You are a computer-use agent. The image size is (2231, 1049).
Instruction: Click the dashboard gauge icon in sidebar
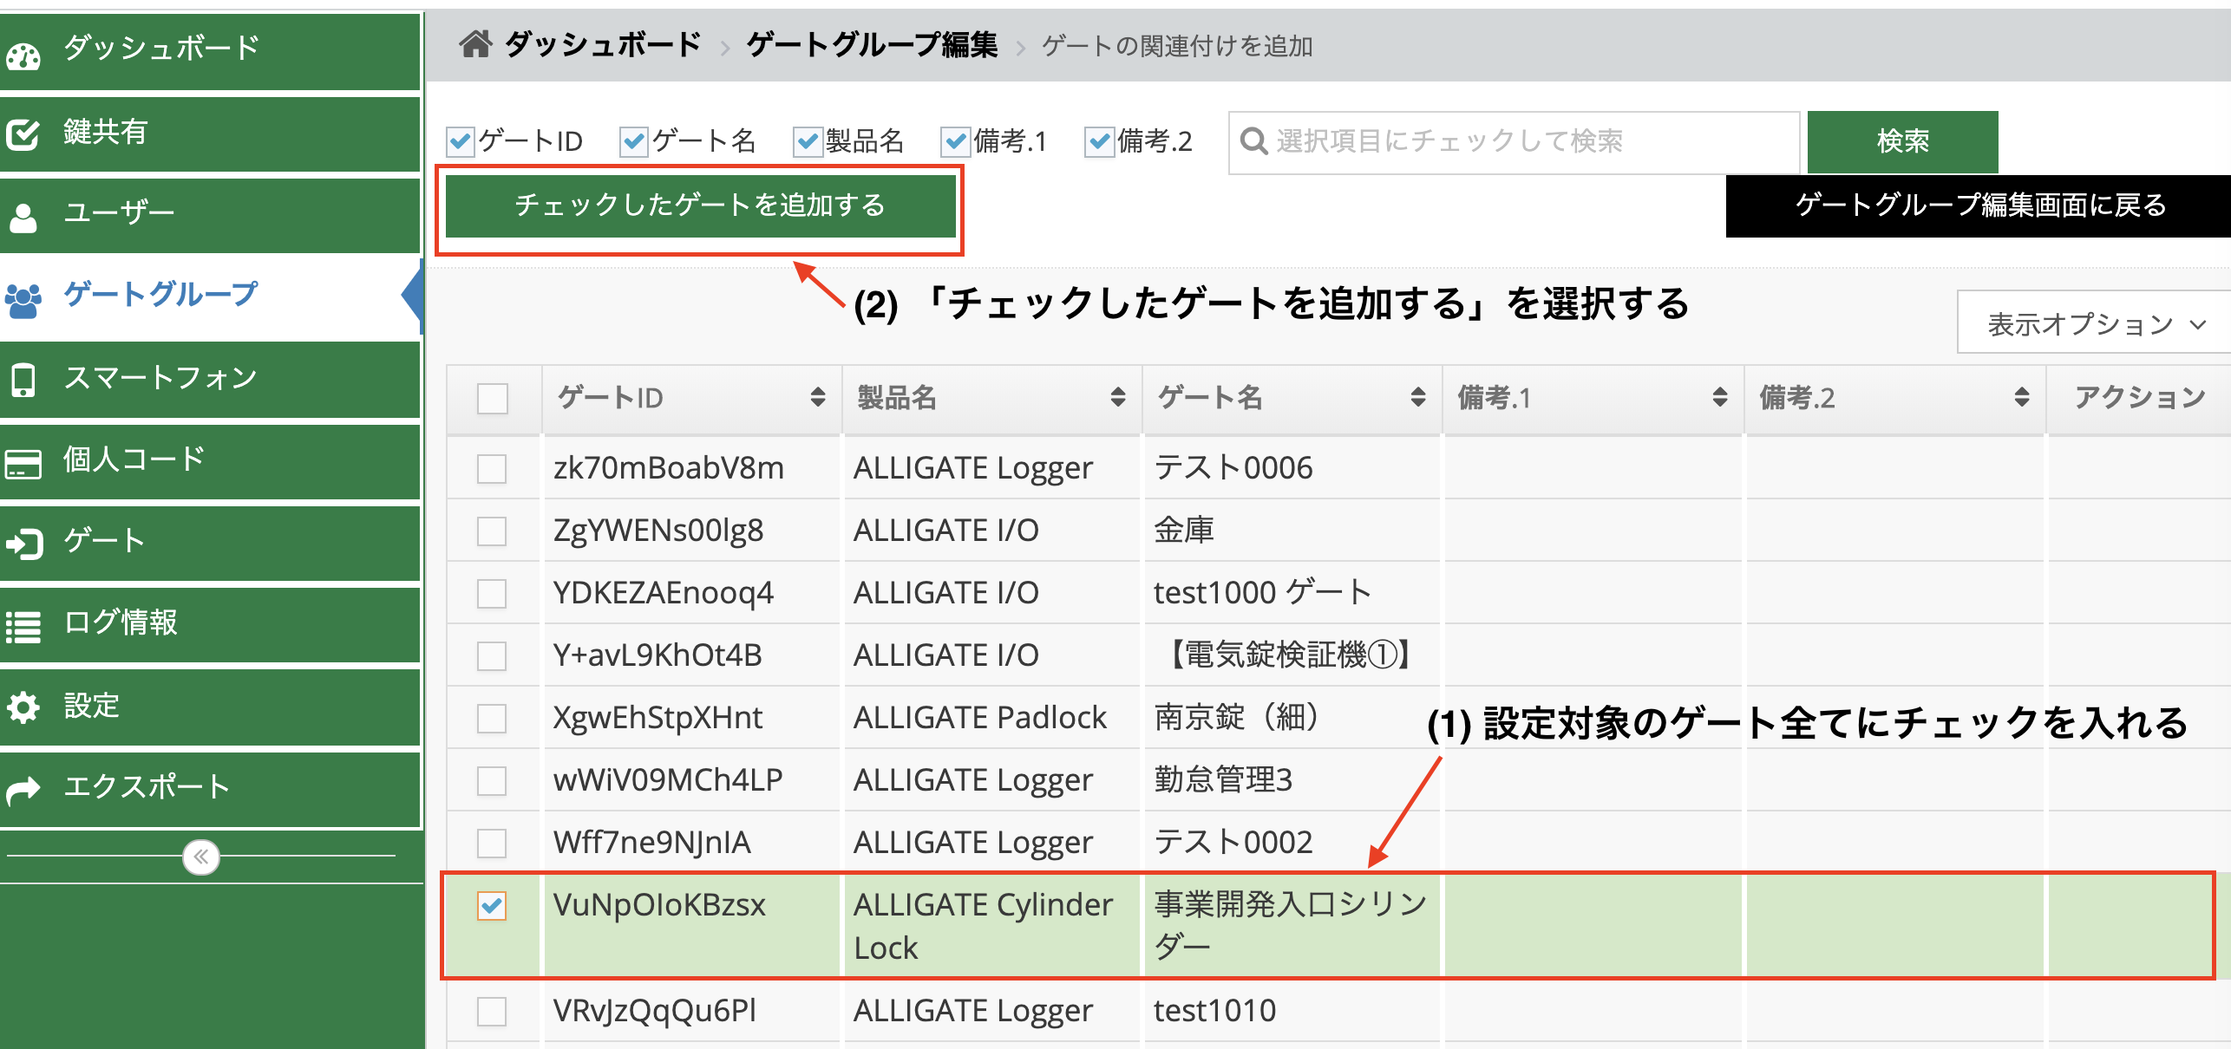23,55
